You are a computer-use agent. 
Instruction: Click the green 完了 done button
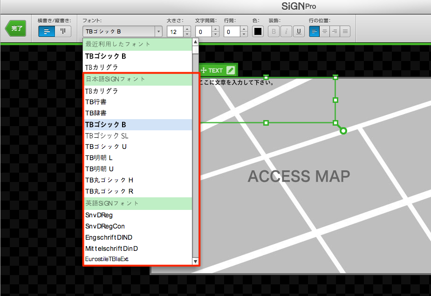[x=16, y=28]
